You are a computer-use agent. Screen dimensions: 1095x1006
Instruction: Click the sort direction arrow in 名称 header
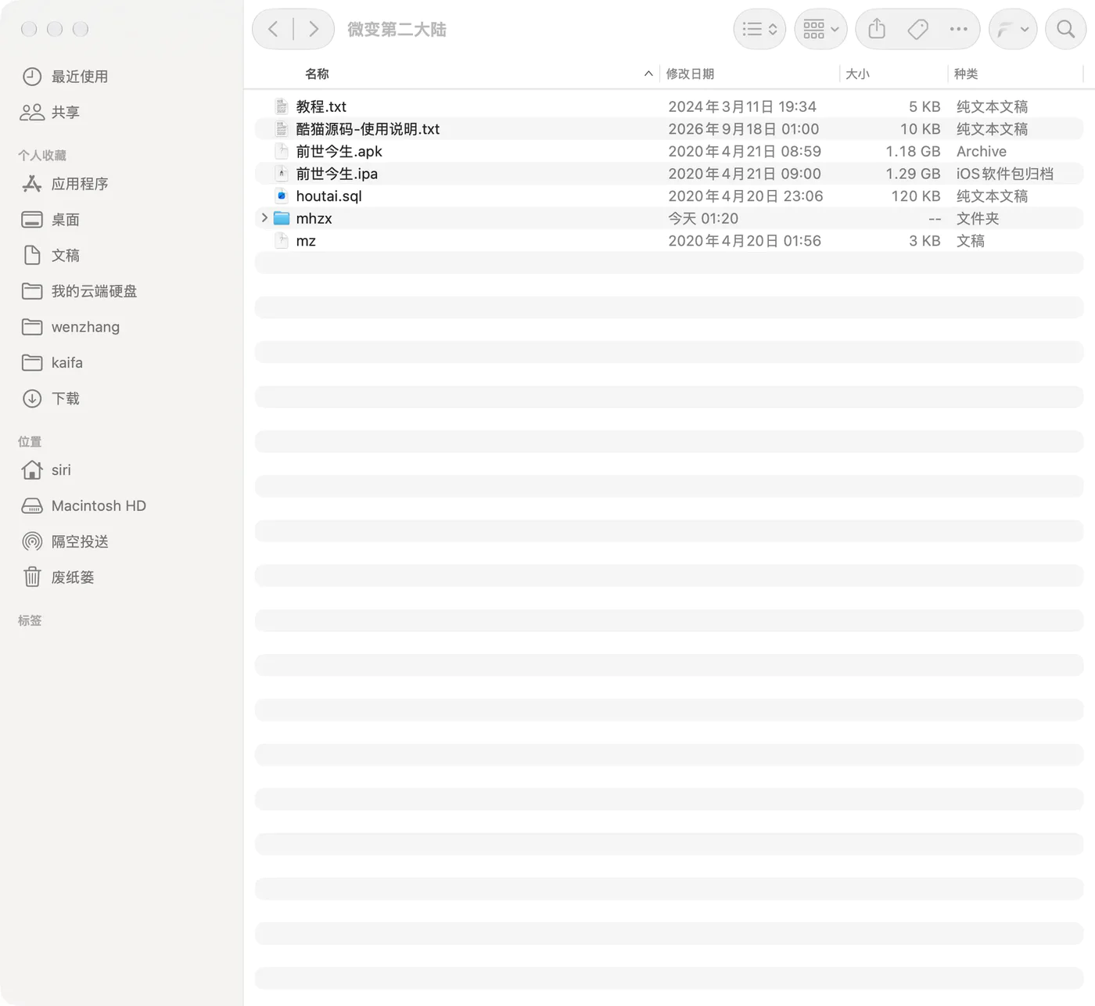tap(648, 74)
